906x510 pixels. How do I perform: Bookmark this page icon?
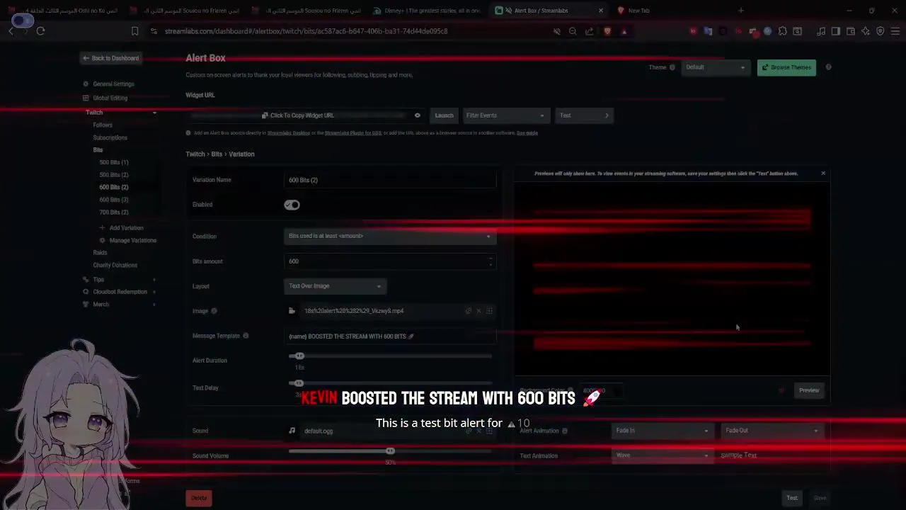pos(134,31)
